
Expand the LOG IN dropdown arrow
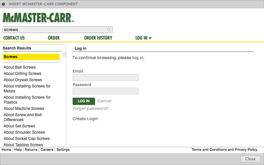click(150, 38)
